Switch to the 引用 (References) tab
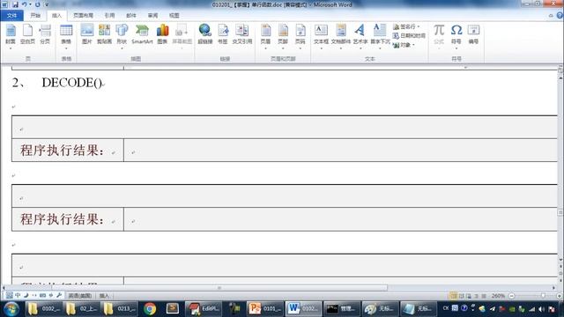Viewport: 564px width, 317px height. (109, 16)
